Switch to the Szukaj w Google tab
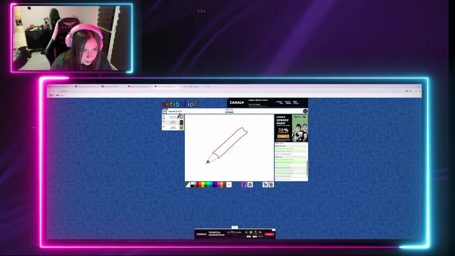Viewport: 455px width, 256px height. point(194,86)
